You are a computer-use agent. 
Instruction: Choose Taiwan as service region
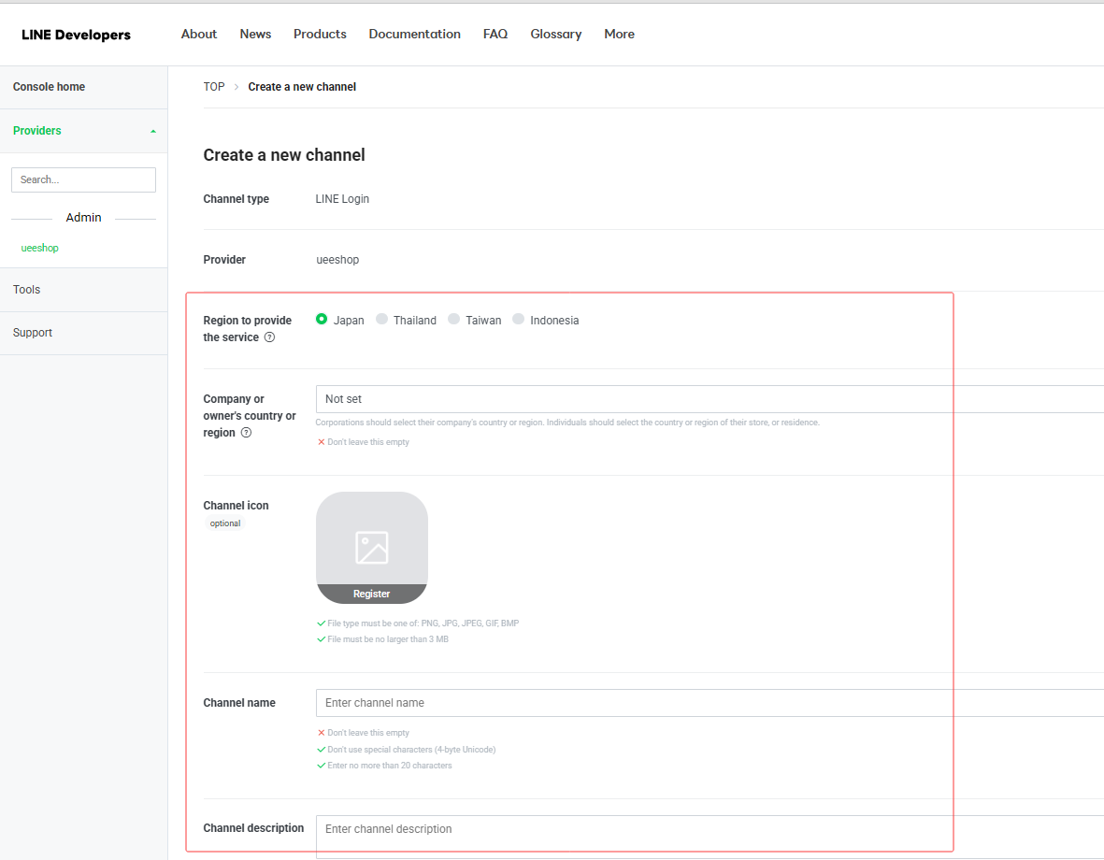click(x=453, y=320)
